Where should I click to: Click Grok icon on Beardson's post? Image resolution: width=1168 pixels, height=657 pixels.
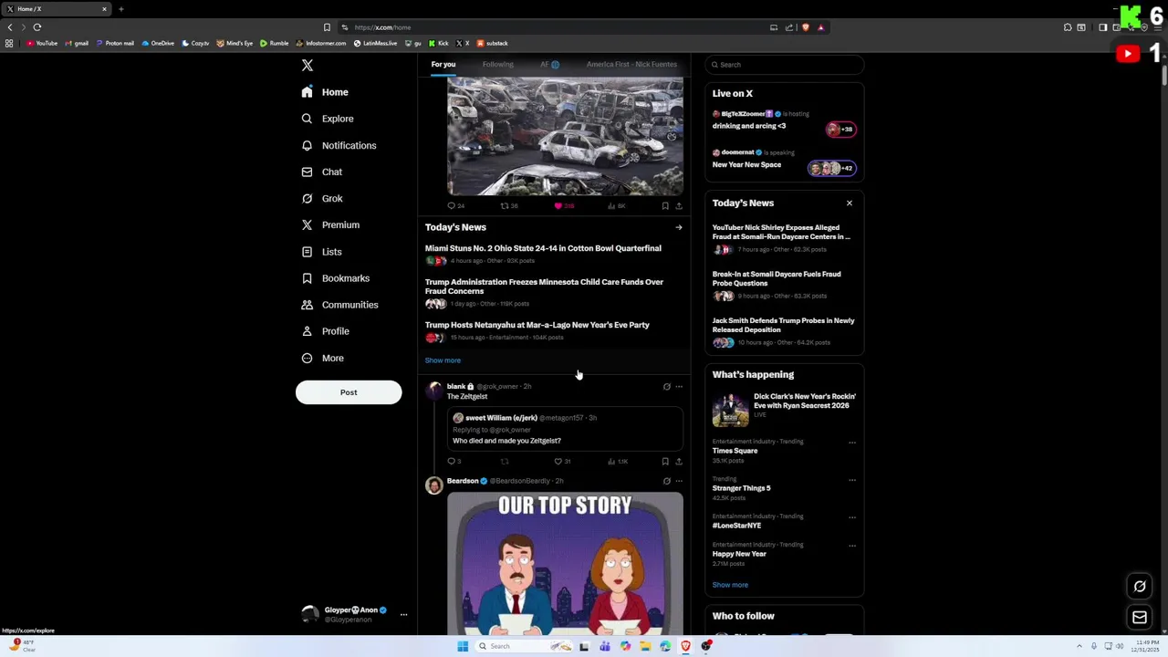click(x=666, y=481)
